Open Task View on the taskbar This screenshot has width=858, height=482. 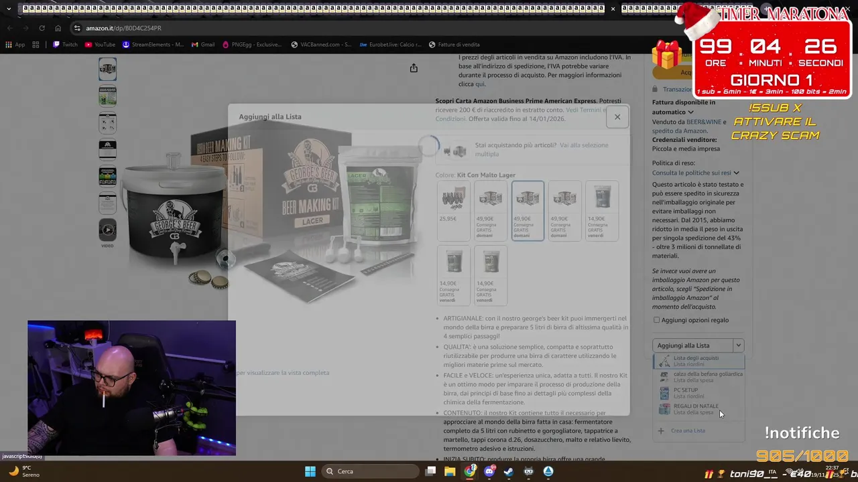click(x=431, y=471)
